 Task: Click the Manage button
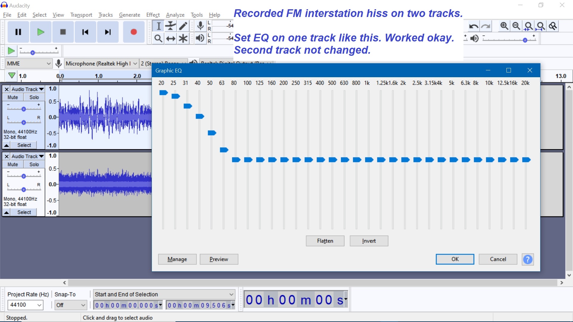click(177, 259)
